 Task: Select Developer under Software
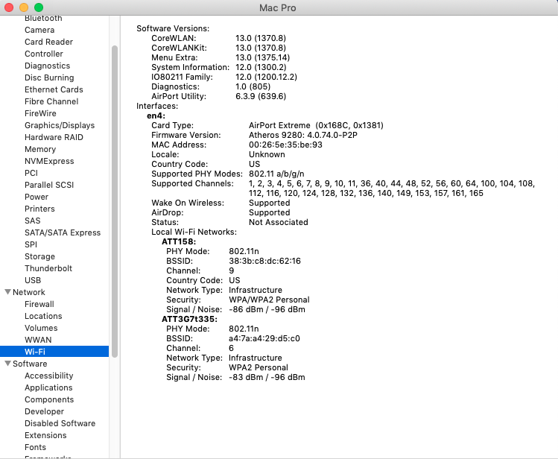[44, 411]
